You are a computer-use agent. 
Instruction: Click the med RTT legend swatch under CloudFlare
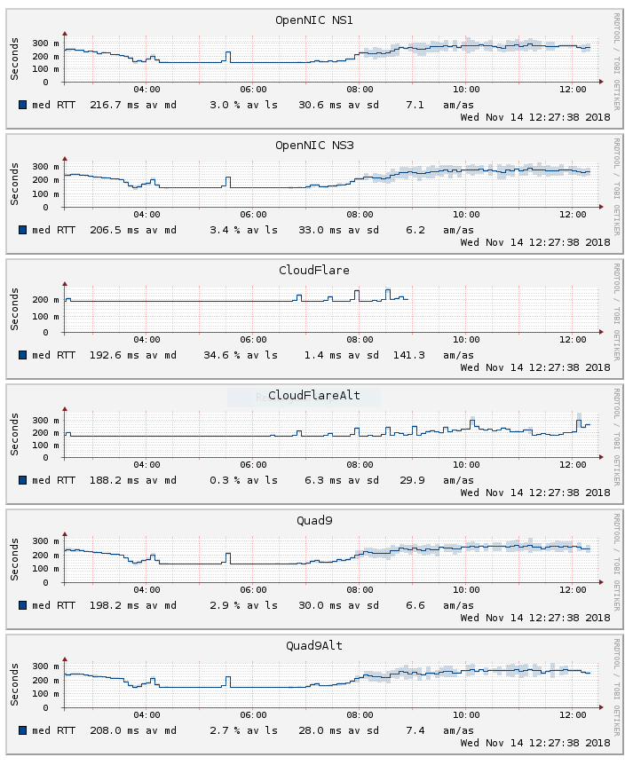[x=22, y=355]
